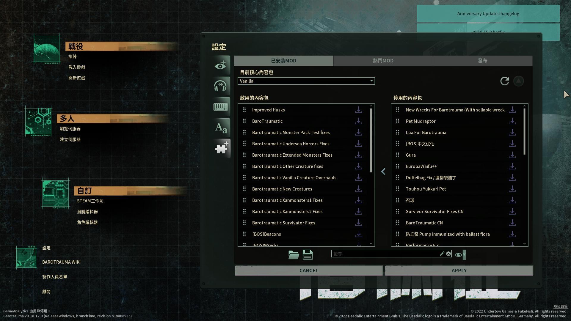Screen dimensions: 571x321
Task: Select the mods puzzle piece icon
Action: pos(222,148)
